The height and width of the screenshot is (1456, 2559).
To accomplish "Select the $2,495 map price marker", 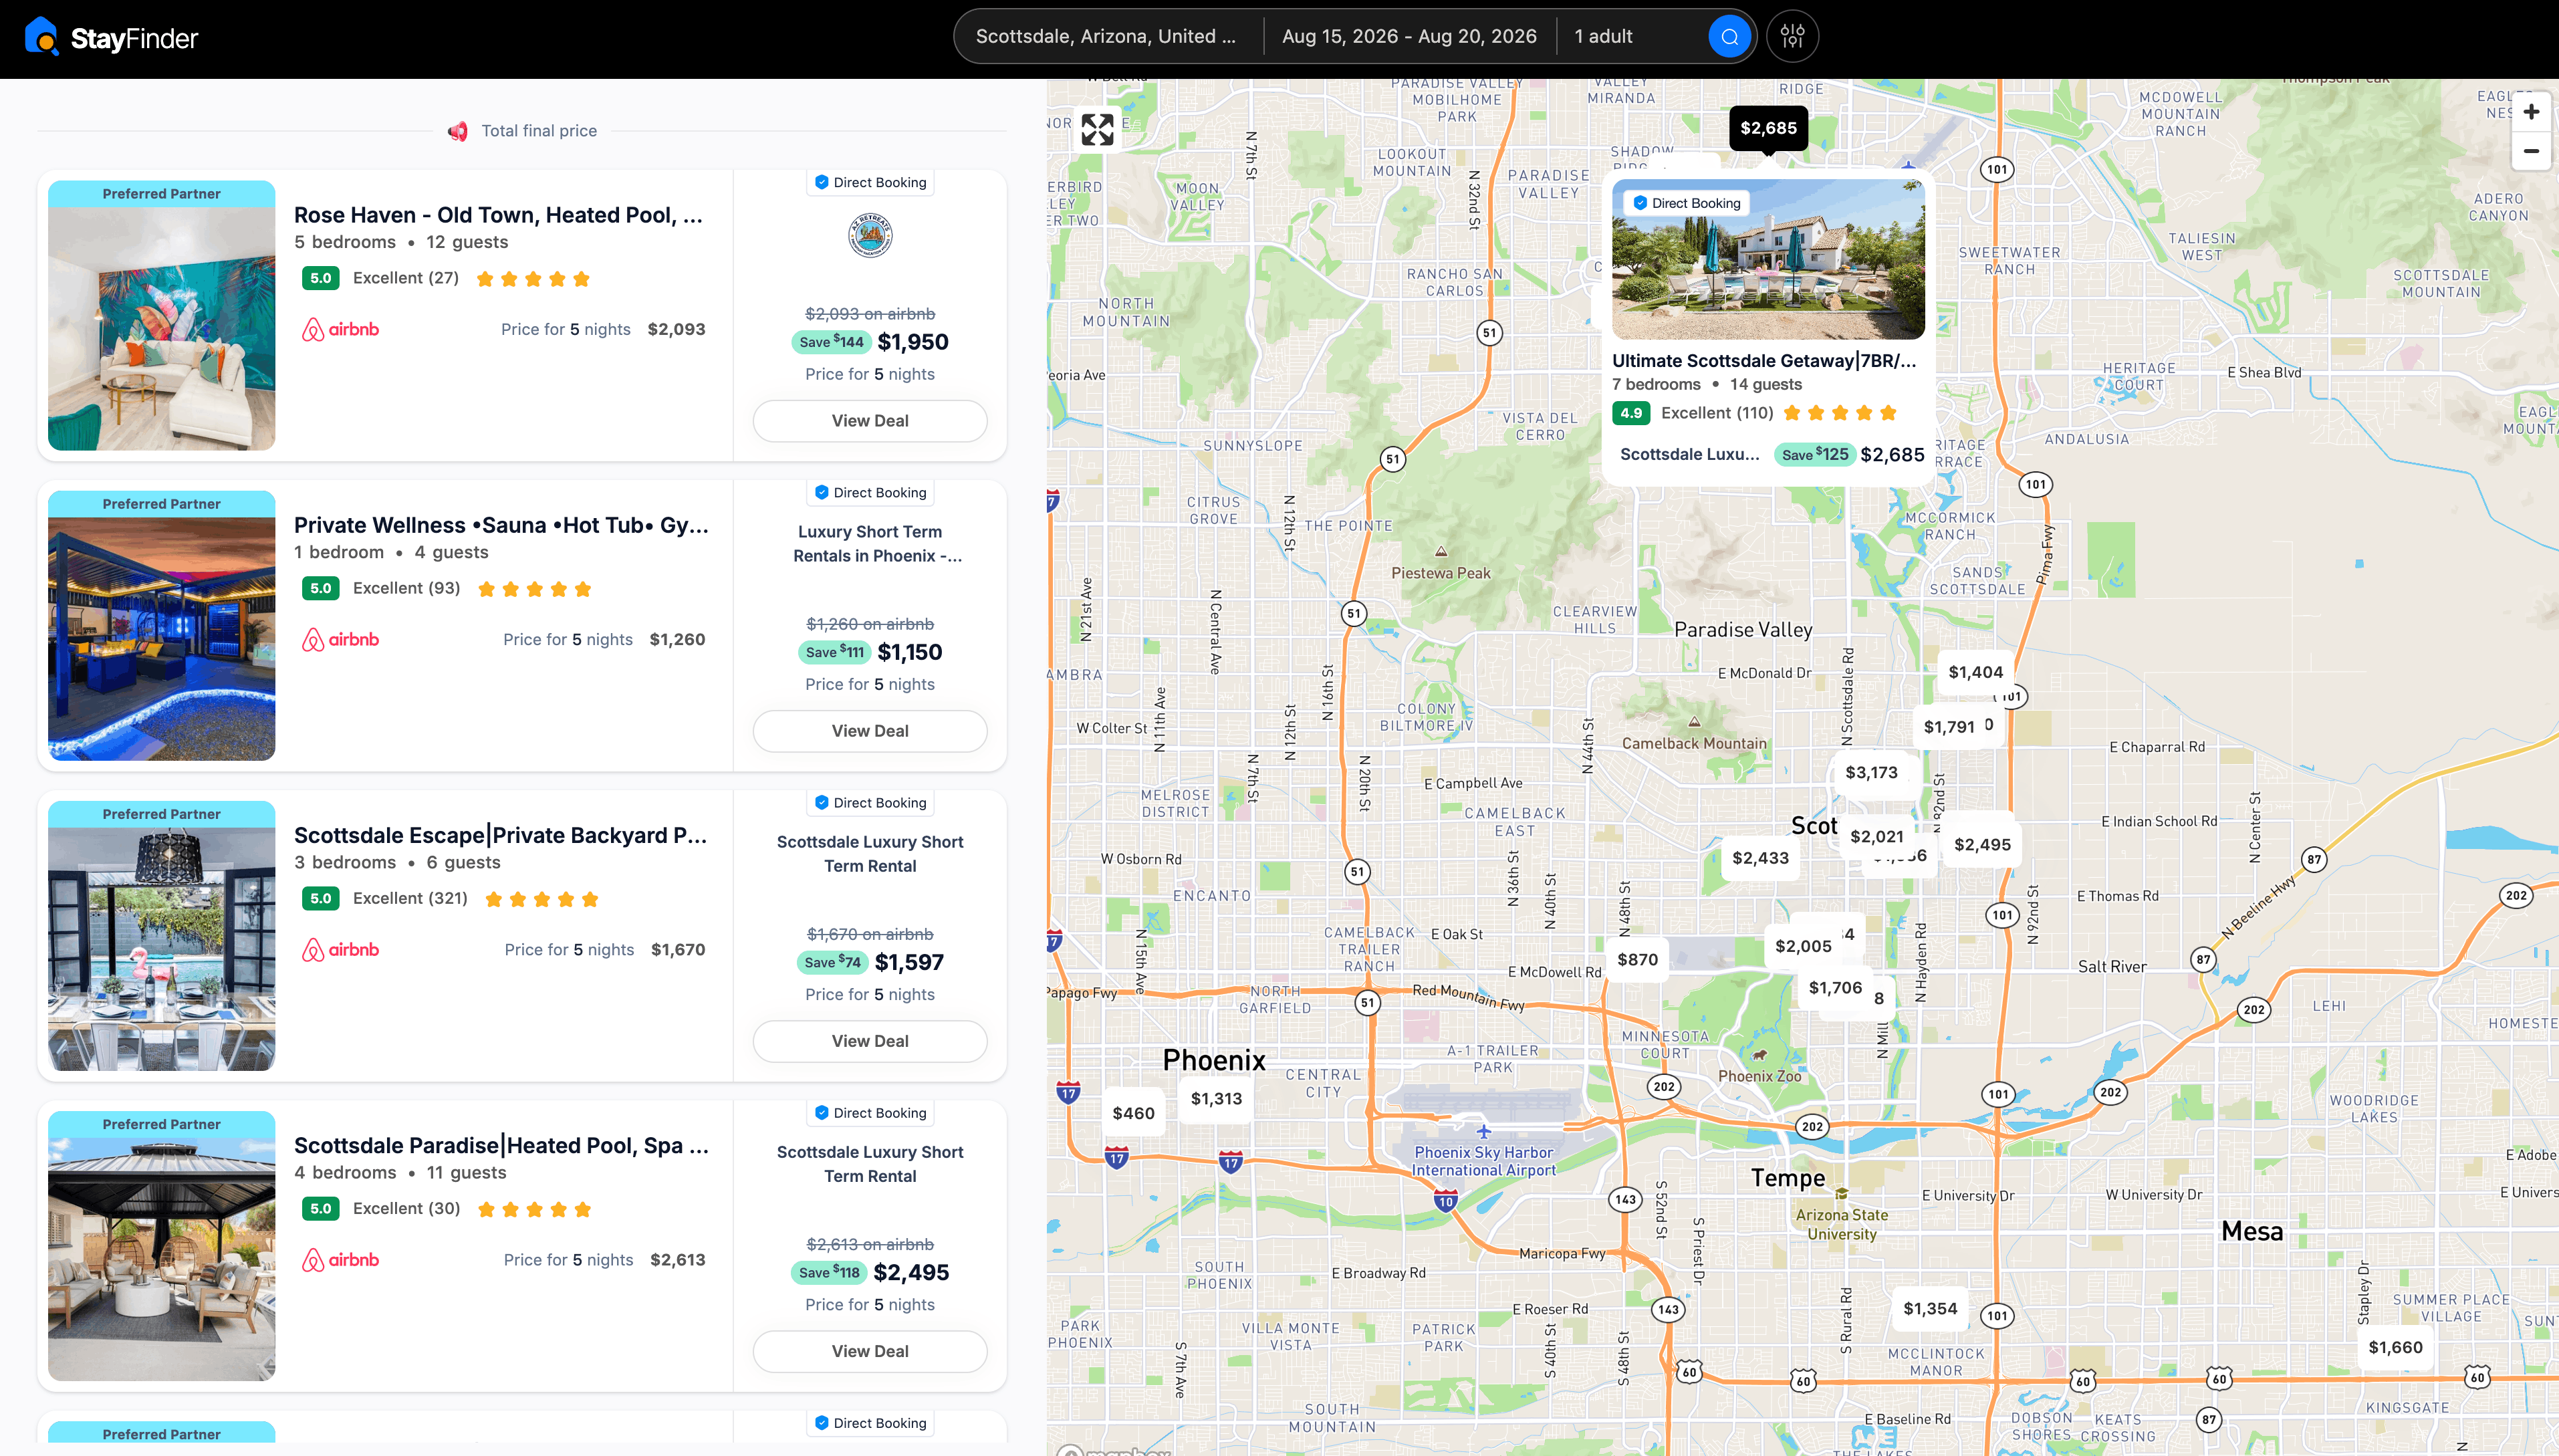I will pyautogui.click(x=1982, y=844).
